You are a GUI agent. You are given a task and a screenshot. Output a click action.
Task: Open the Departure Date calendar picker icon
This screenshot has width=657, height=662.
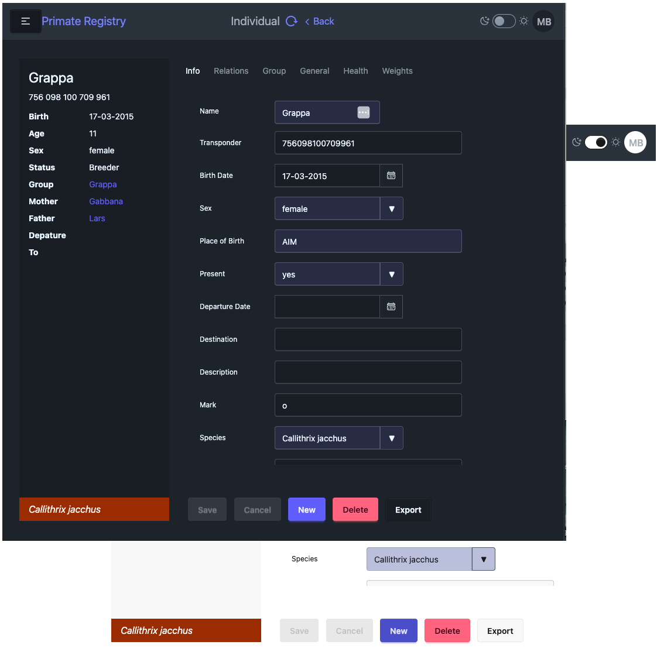click(391, 307)
